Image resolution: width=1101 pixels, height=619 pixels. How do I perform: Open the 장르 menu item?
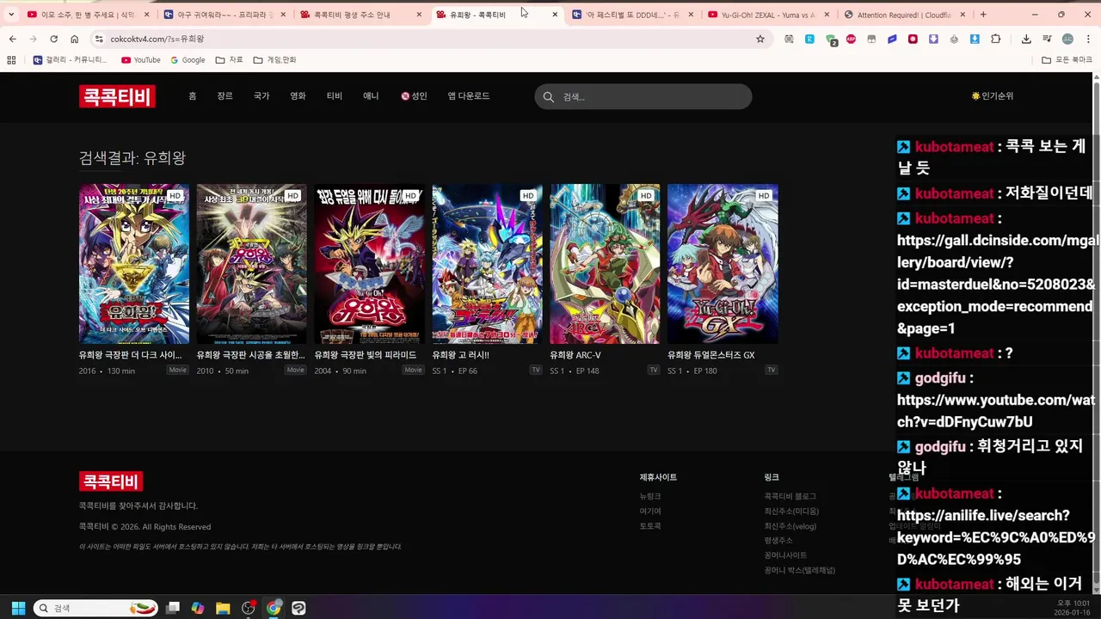(225, 96)
